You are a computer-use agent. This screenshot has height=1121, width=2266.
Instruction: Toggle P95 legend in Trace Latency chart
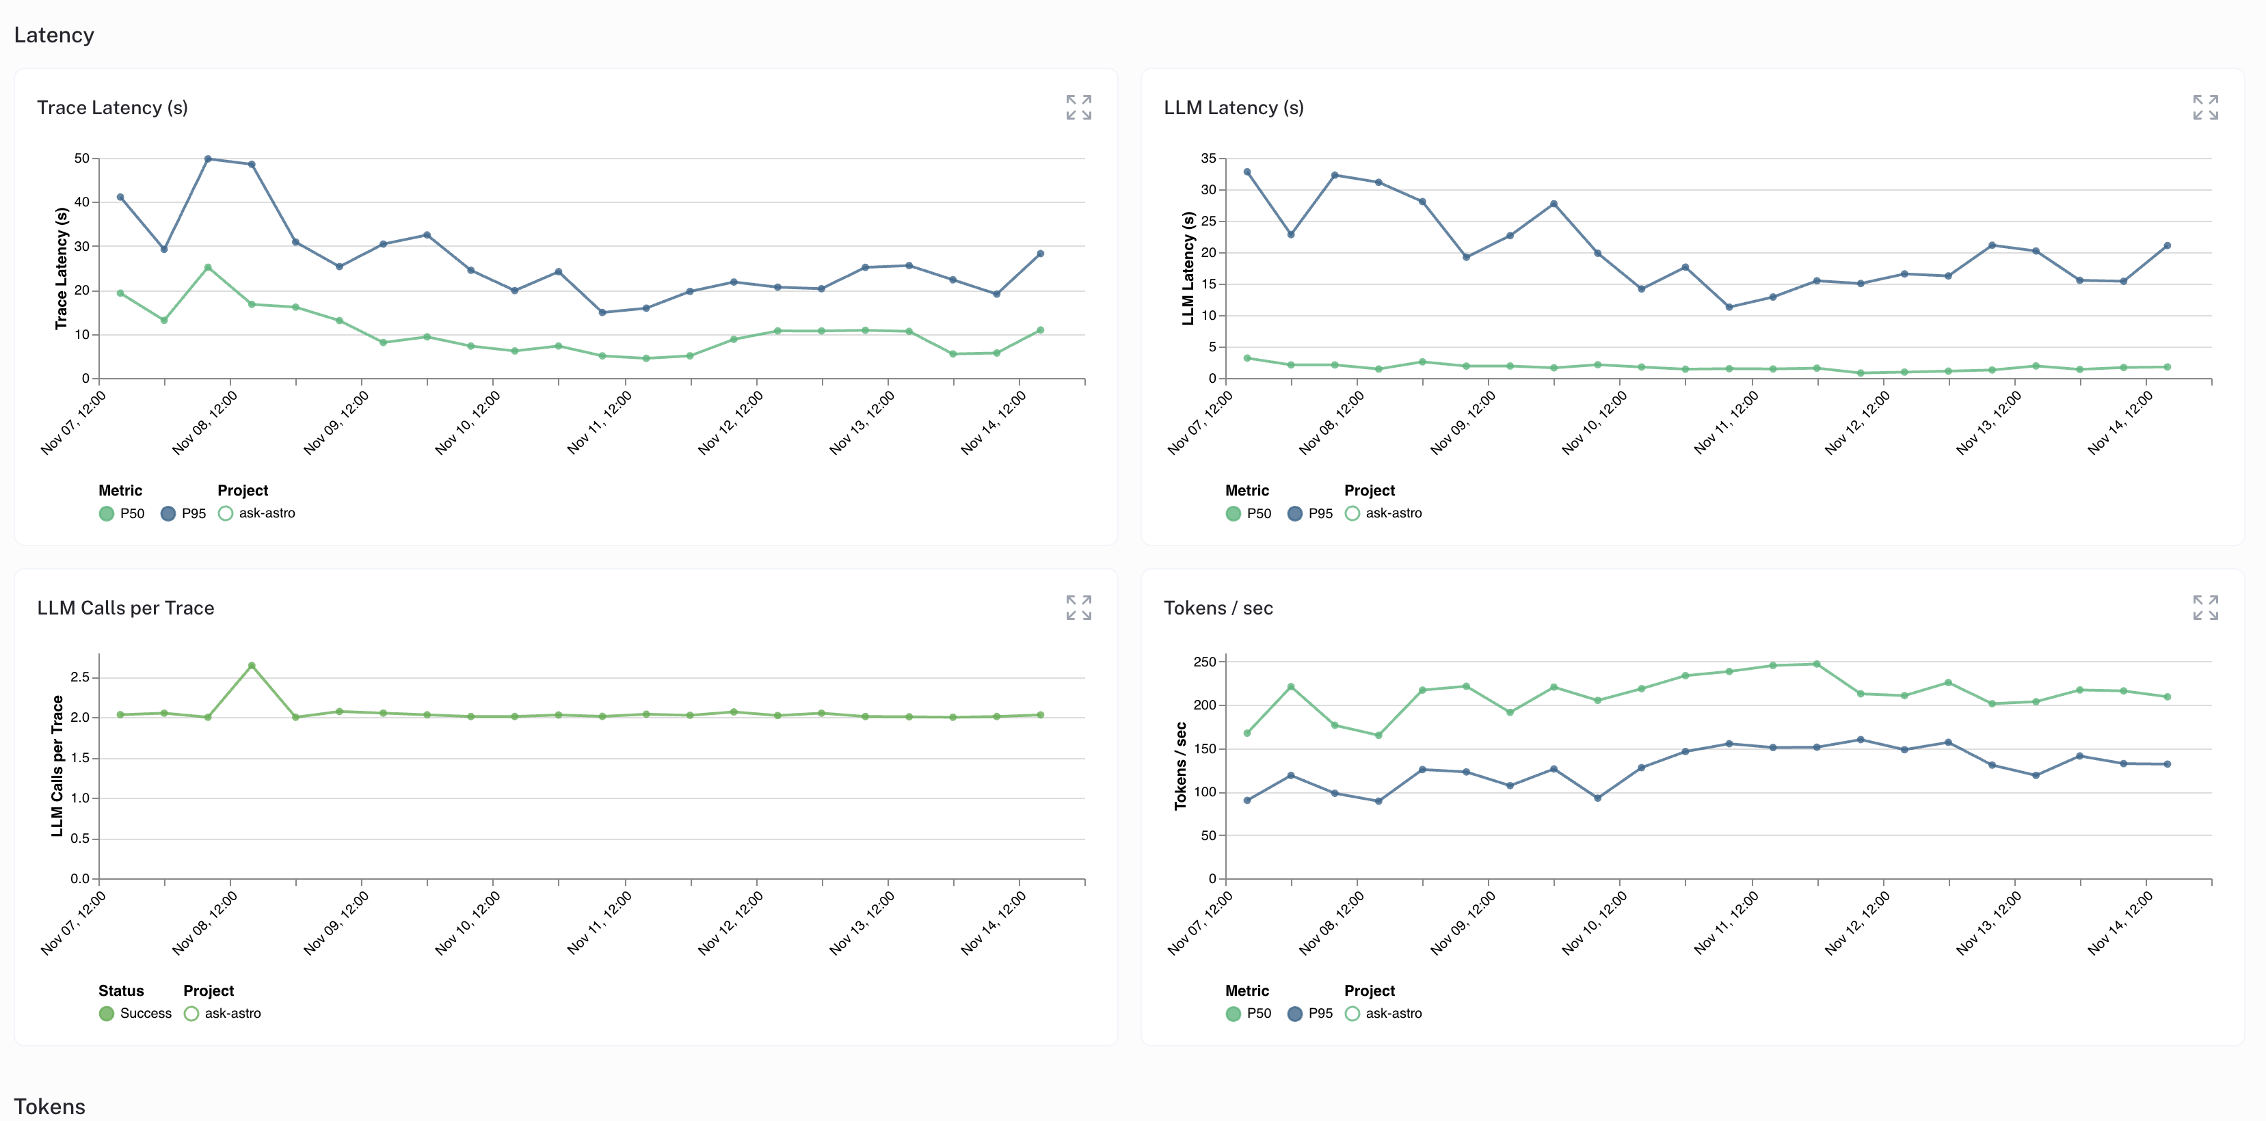pyautogui.click(x=183, y=513)
